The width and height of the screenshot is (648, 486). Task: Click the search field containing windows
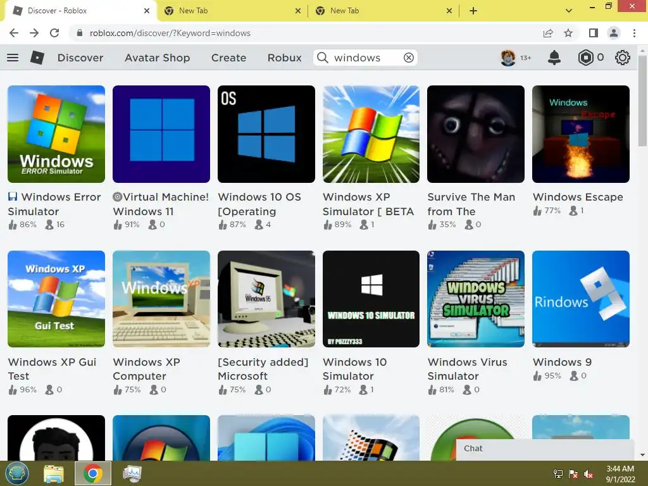(x=365, y=58)
